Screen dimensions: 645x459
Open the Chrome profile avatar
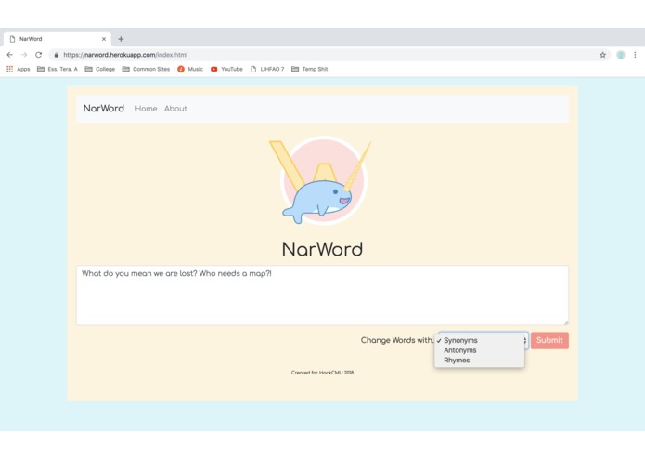621,55
